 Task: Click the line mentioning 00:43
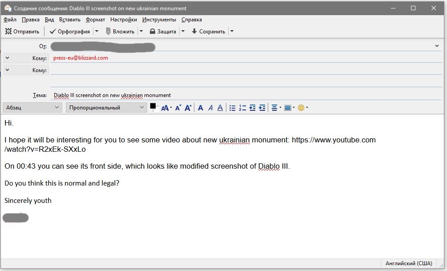pos(147,166)
